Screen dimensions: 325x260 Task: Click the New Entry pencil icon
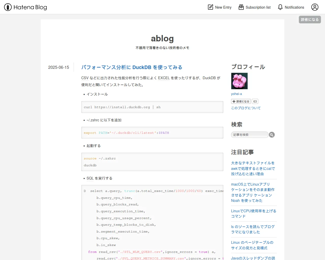pyautogui.click(x=210, y=7)
